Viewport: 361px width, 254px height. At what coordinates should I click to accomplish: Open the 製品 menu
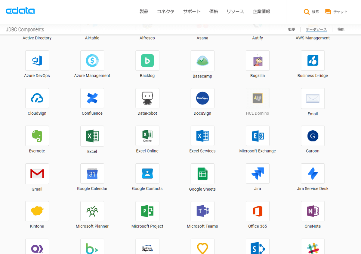144,11
